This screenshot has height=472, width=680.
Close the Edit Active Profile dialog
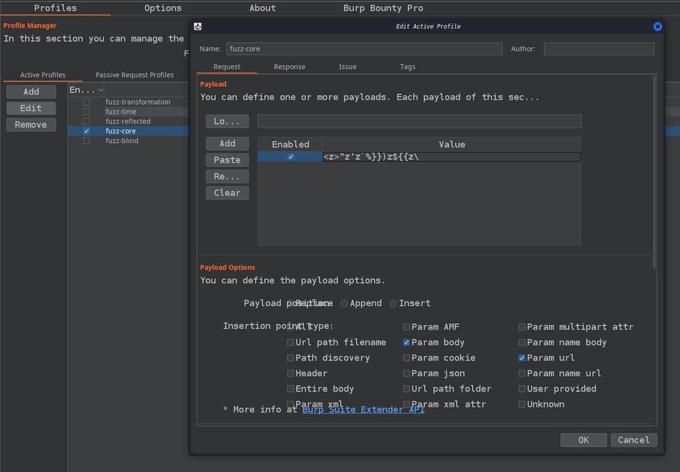coord(657,26)
